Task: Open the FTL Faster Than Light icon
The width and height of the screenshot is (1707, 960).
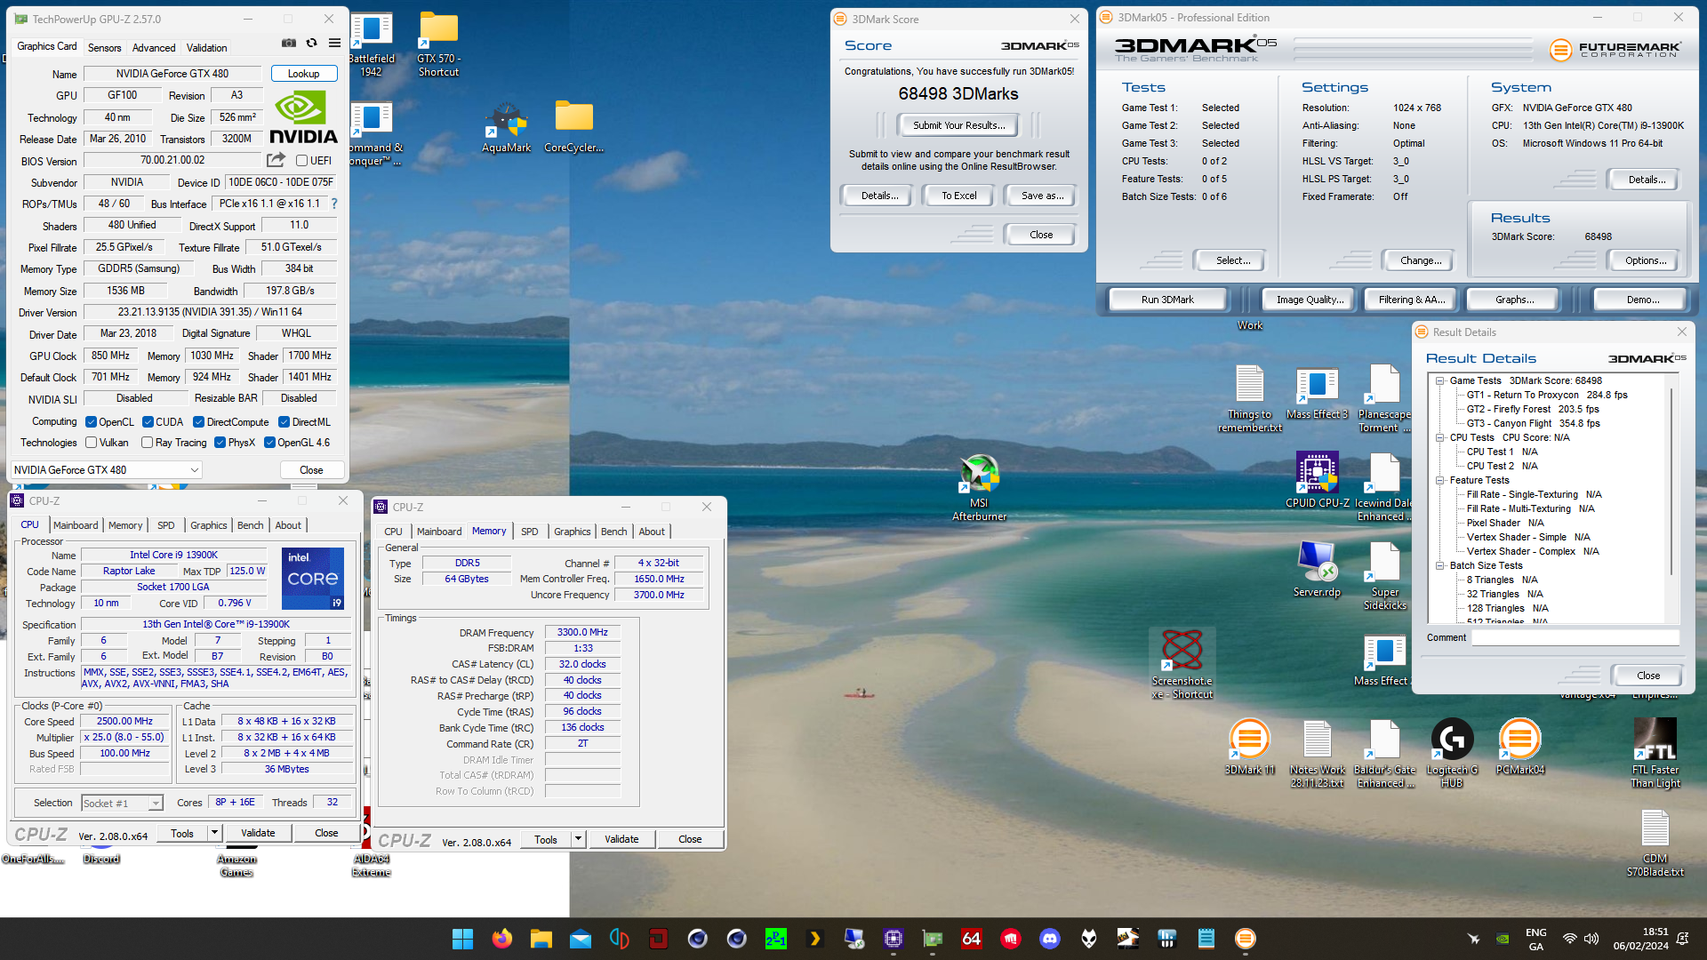Action: click(1655, 753)
